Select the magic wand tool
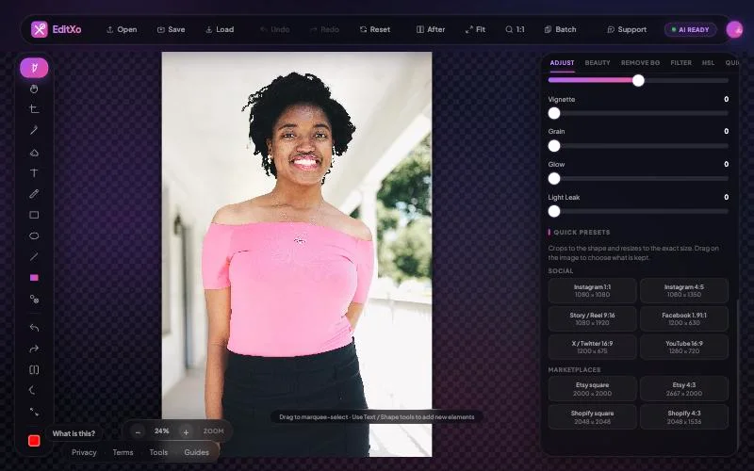 tap(34, 130)
